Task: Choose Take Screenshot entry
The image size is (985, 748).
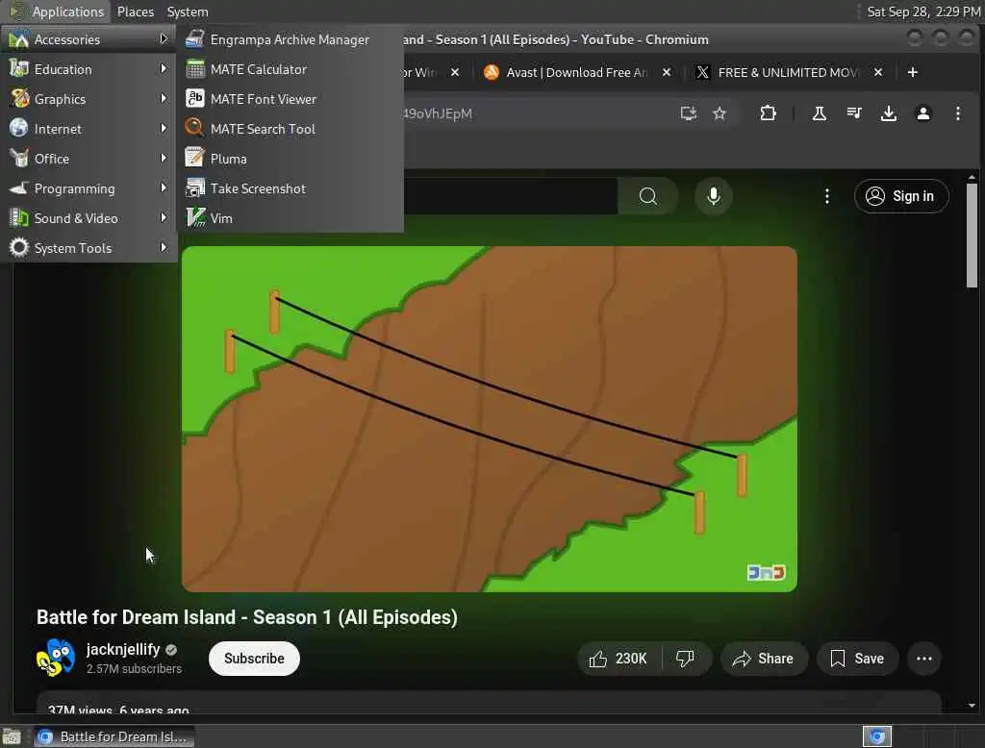Action: (x=290, y=188)
